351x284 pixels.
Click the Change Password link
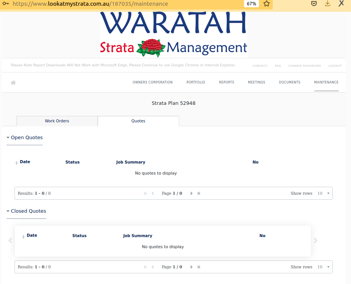[305, 66]
